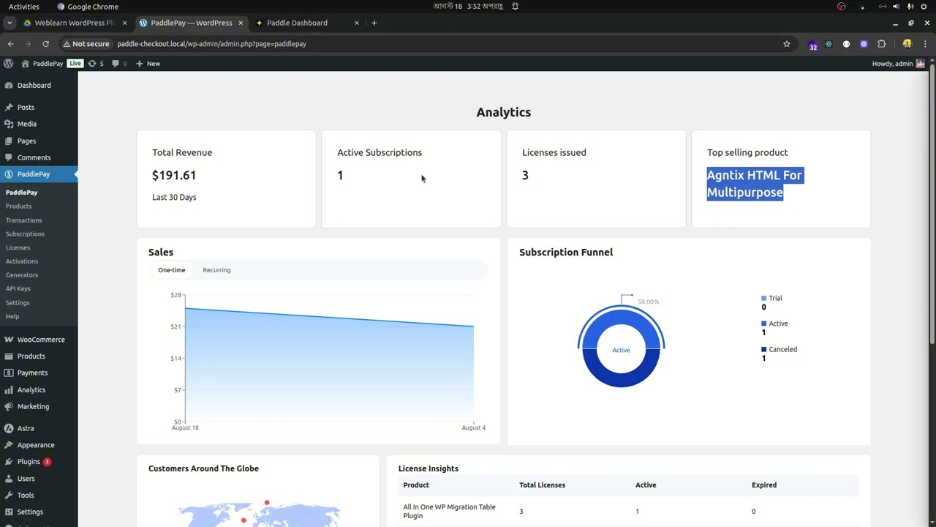Reload the current page
936x527 pixels.
[x=45, y=44]
